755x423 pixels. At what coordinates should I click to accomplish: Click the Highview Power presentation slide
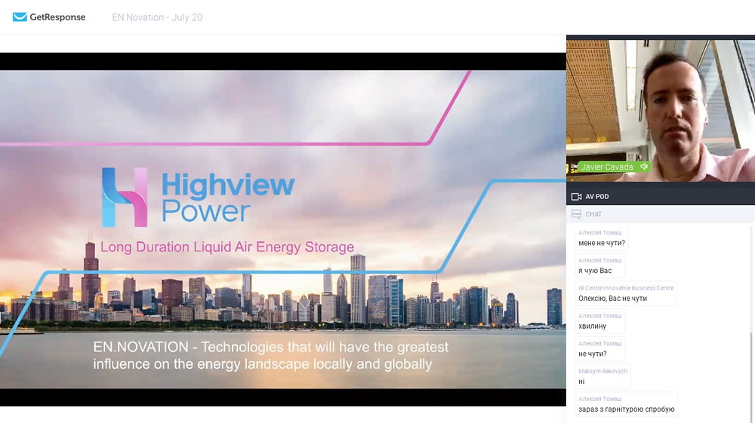coord(282,229)
